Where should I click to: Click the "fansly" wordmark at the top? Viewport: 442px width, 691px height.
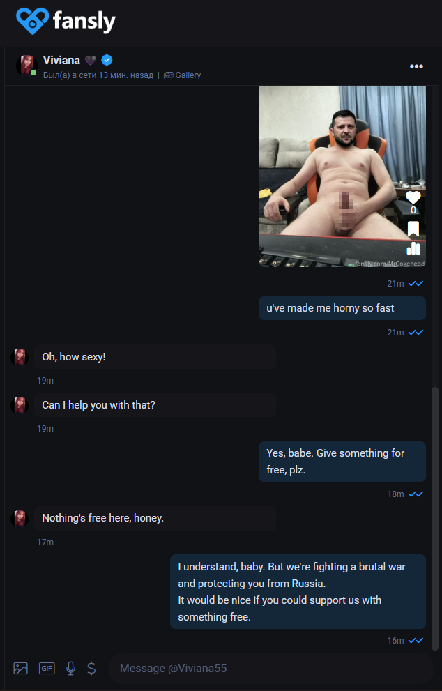(x=84, y=21)
